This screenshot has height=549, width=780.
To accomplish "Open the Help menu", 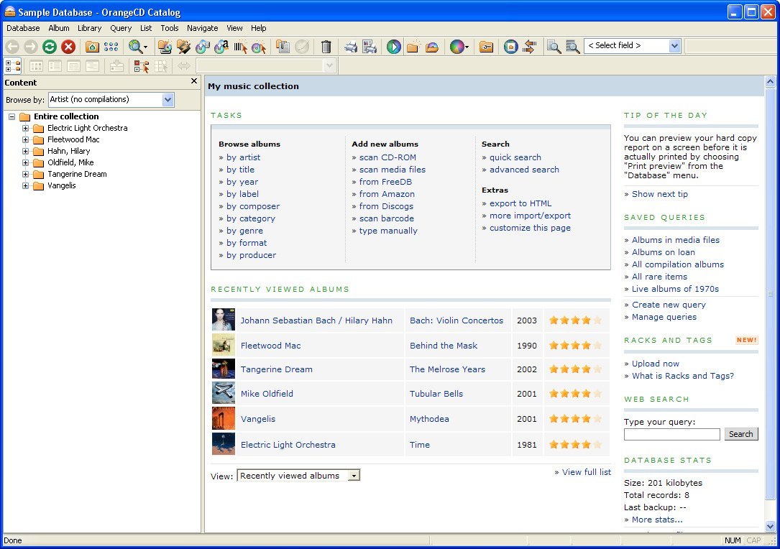I will [258, 28].
